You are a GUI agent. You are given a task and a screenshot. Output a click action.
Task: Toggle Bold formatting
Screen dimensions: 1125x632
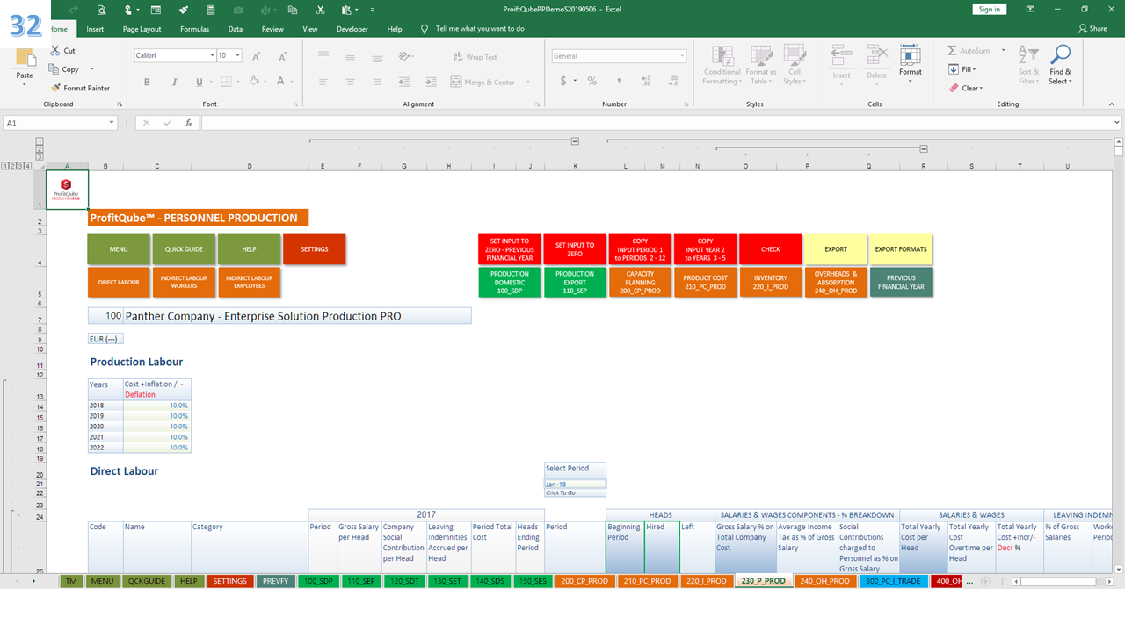click(147, 82)
